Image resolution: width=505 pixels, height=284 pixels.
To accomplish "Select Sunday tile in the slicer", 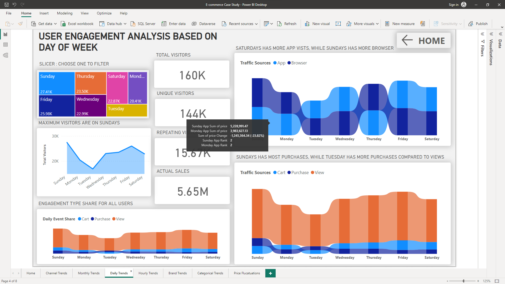I will click(57, 83).
